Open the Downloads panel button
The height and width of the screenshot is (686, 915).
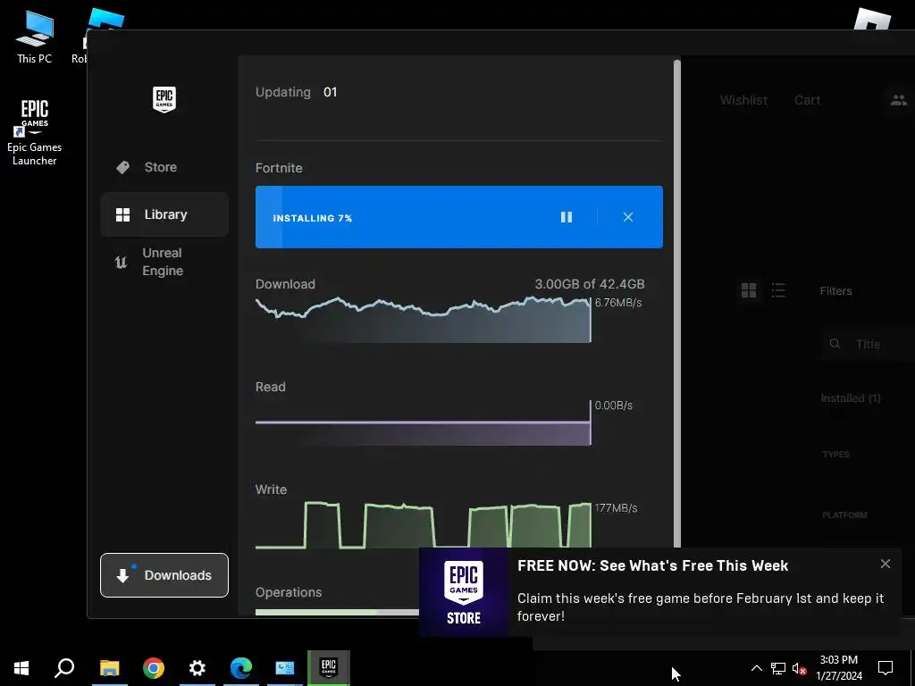point(164,575)
